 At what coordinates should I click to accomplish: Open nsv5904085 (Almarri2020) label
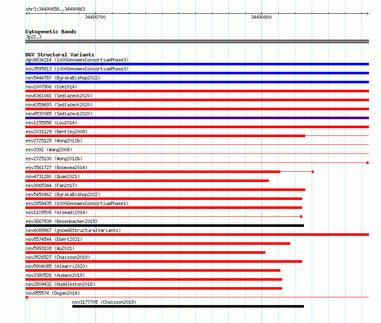(x=57, y=266)
